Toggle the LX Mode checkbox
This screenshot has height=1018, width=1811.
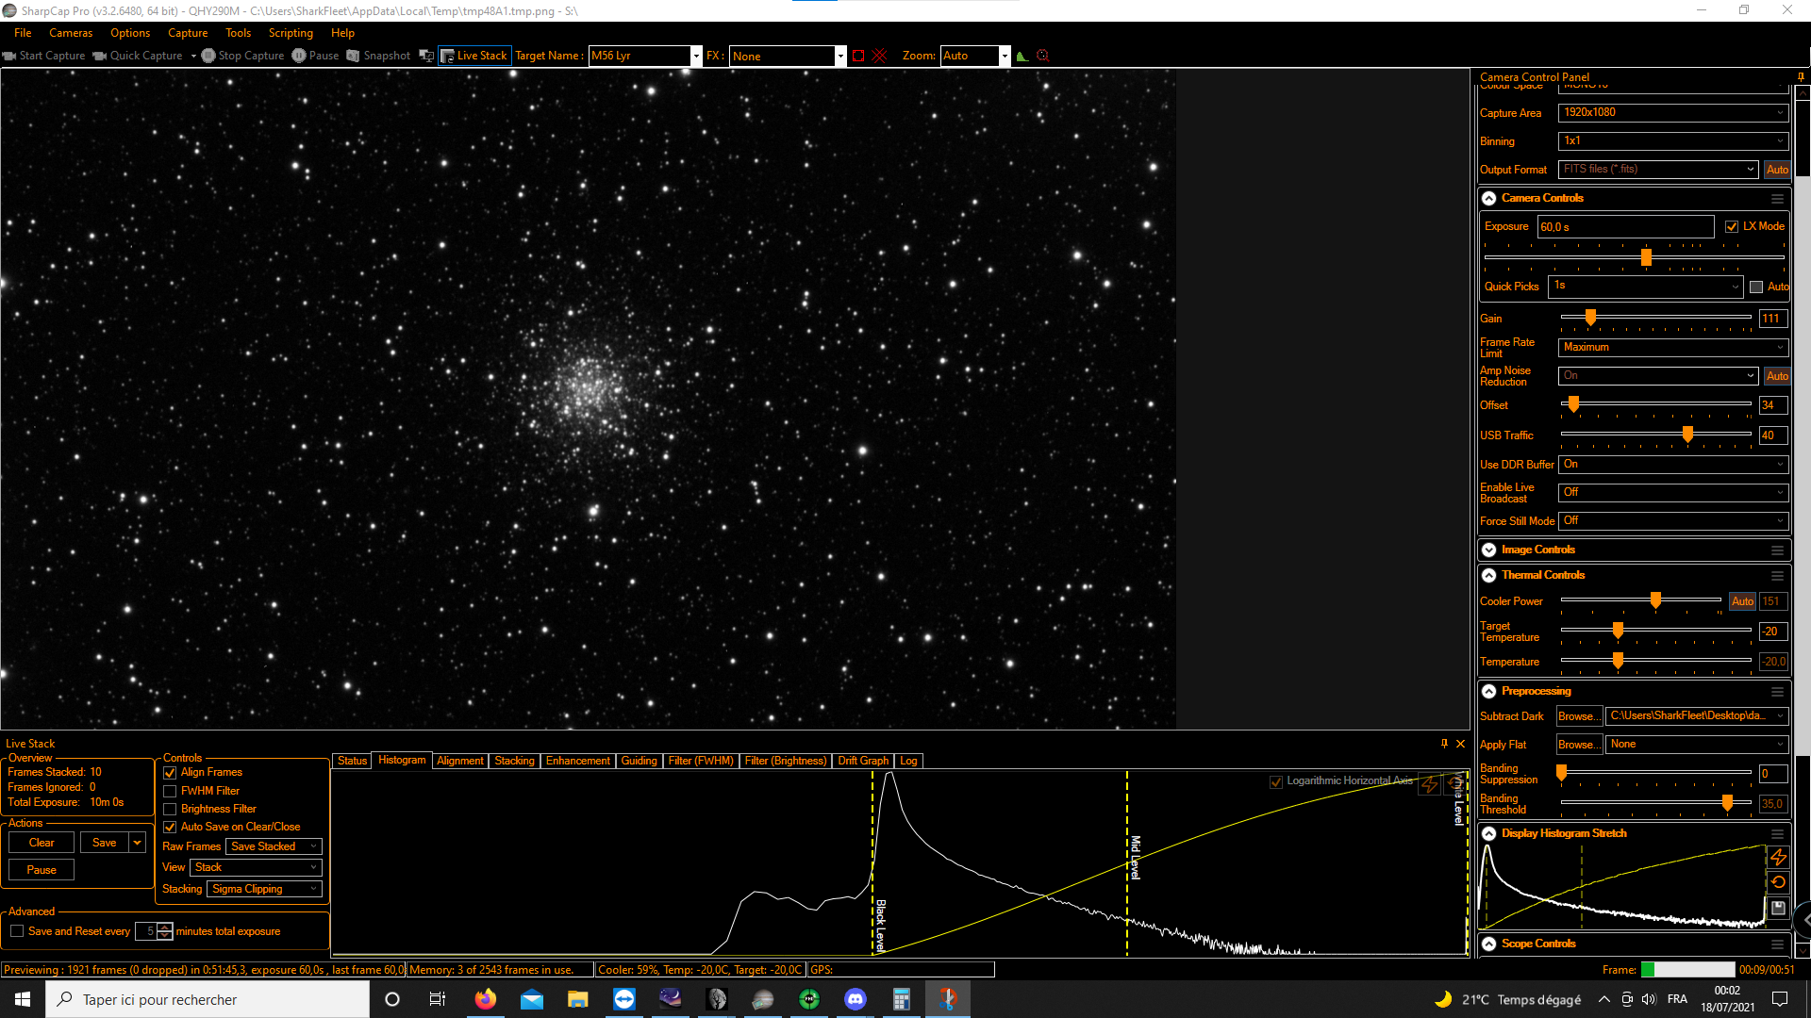[1732, 226]
